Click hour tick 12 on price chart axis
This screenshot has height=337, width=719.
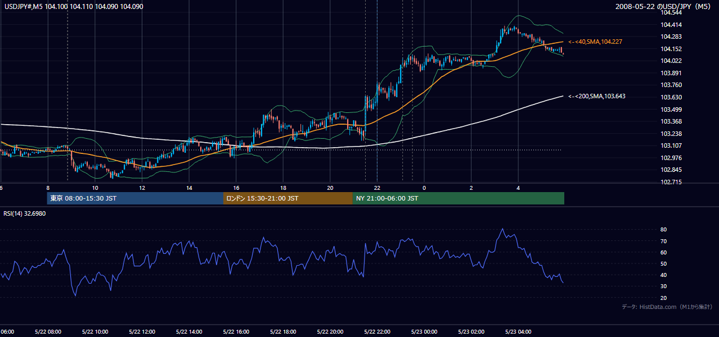click(142, 188)
